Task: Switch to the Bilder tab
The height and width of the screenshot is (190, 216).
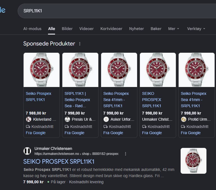Action: tap(67, 29)
